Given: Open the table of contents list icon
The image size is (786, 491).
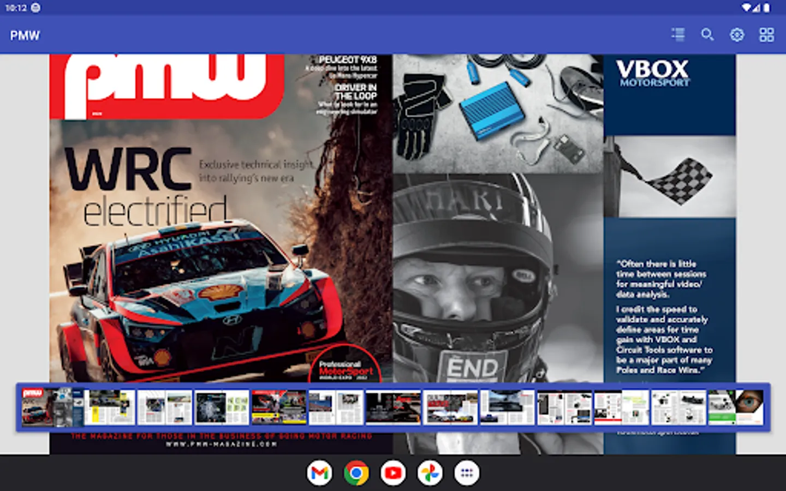Looking at the screenshot, I should (678, 35).
